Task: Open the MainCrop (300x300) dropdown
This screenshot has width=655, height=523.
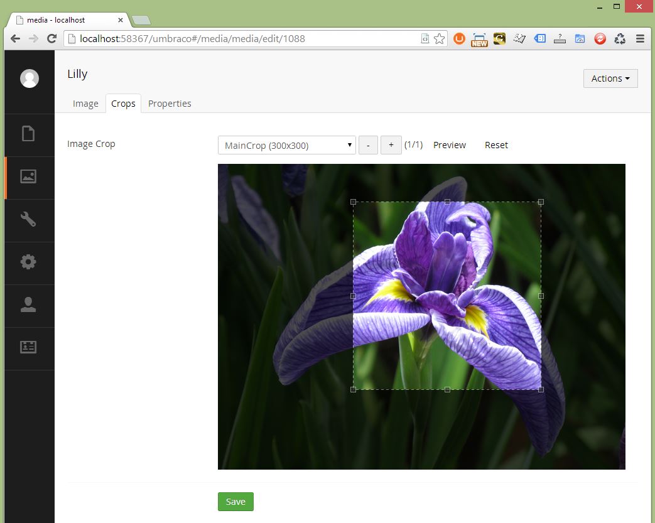Action: (286, 145)
